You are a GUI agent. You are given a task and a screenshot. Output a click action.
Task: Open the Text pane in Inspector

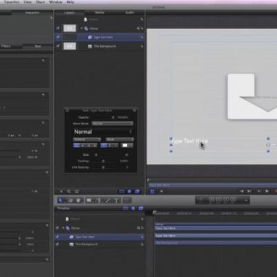[38, 46]
